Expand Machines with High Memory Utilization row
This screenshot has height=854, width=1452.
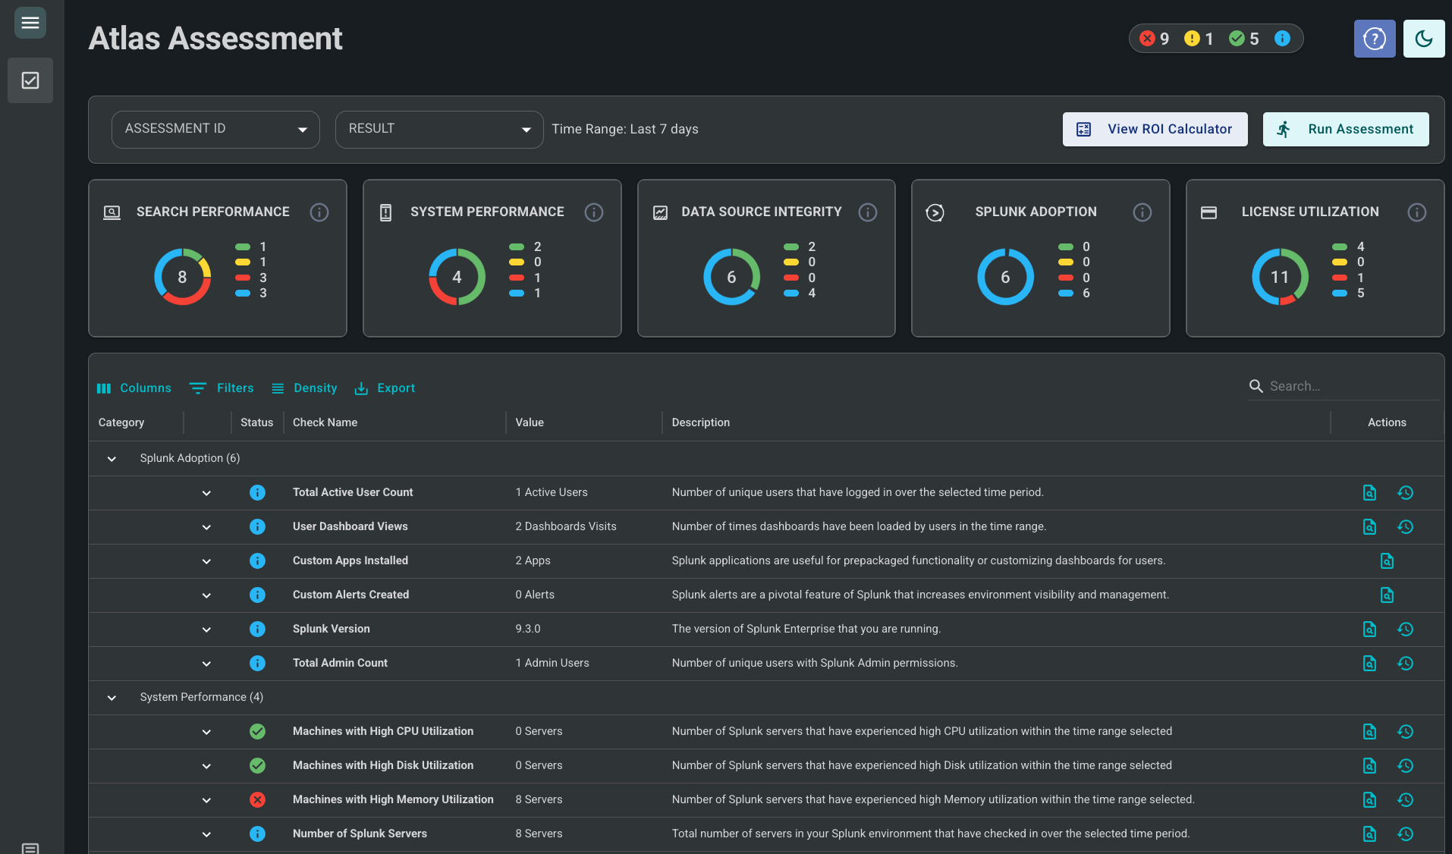coord(206,800)
